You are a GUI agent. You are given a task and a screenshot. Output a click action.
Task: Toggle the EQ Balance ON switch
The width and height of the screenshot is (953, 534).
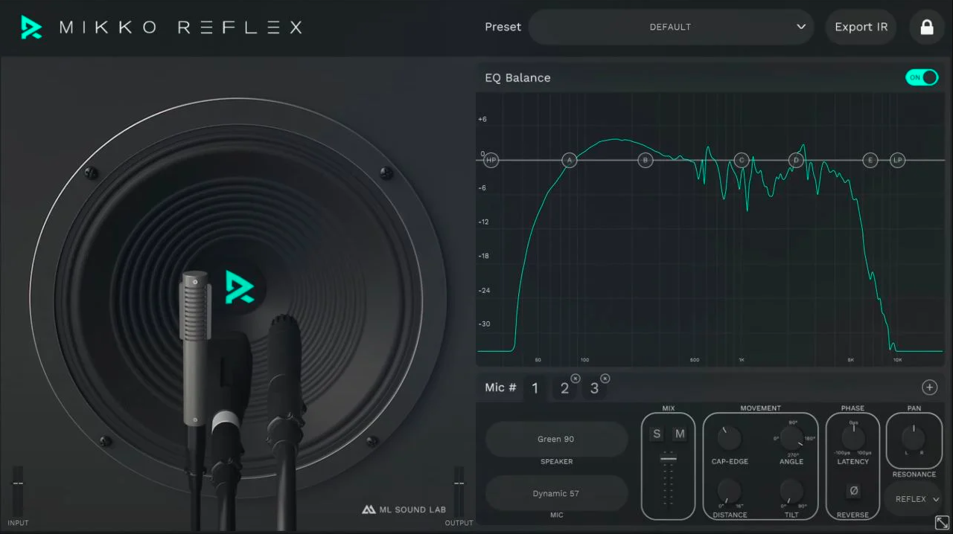pos(922,77)
